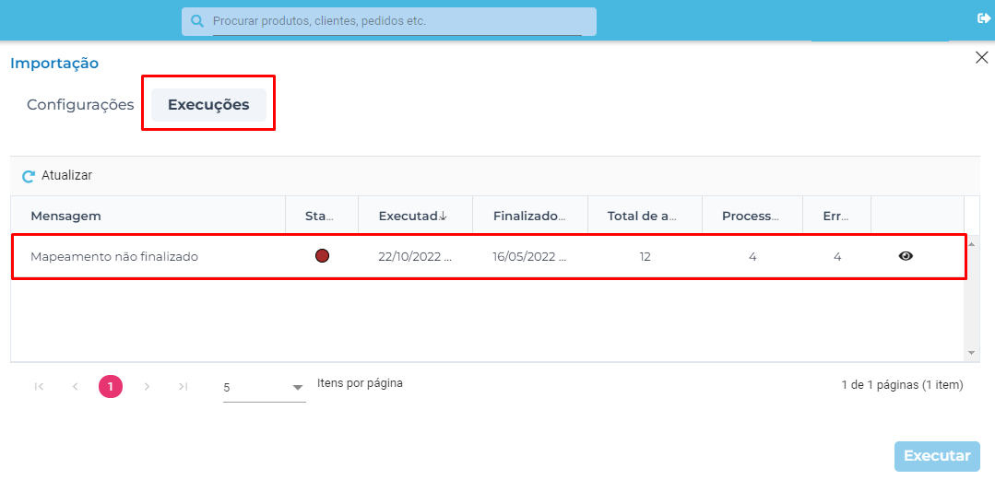This screenshot has width=995, height=480.
Task: Click the Executar button
Action: pos(937,456)
